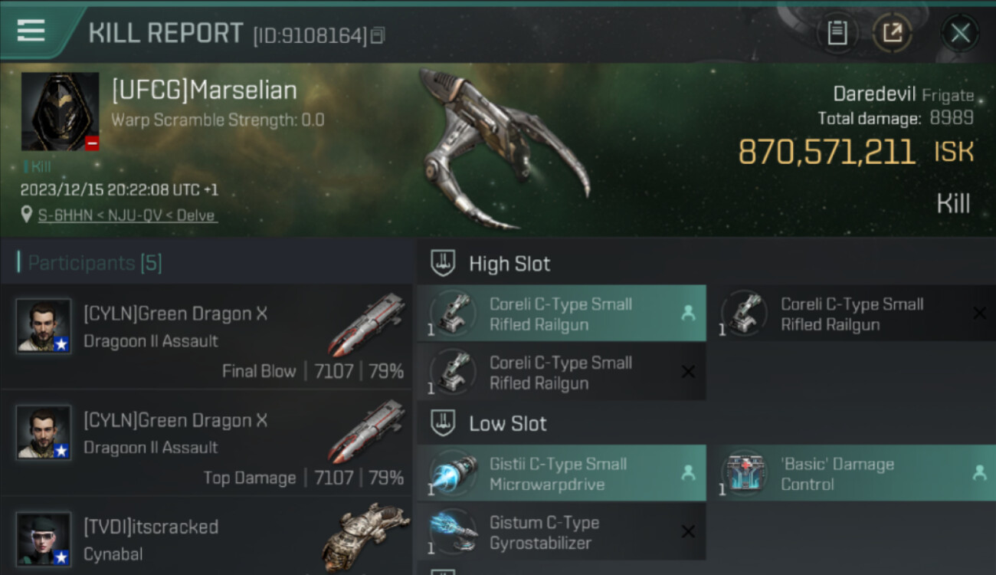View itscracked's Cynabal participant entry

click(x=207, y=537)
